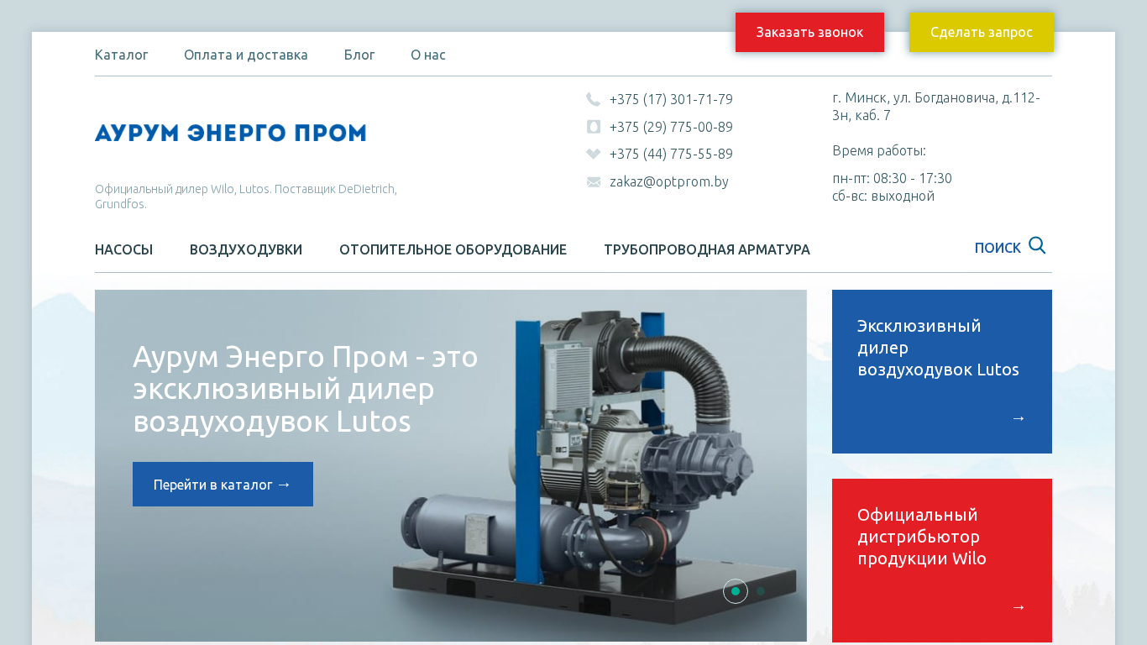This screenshot has height=645, width=1147.
Task: Click the envelope email icon
Action: 593,181
